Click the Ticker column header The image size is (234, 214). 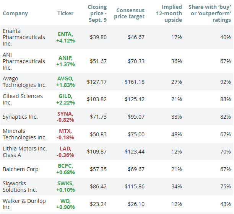65,13
